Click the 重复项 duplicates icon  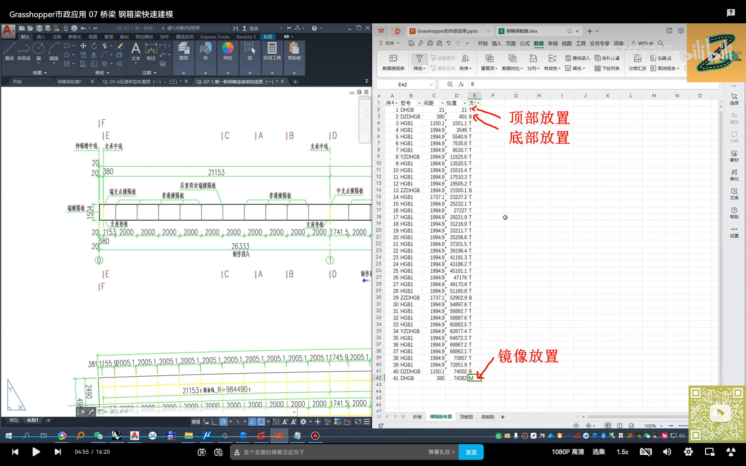[489, 59]
